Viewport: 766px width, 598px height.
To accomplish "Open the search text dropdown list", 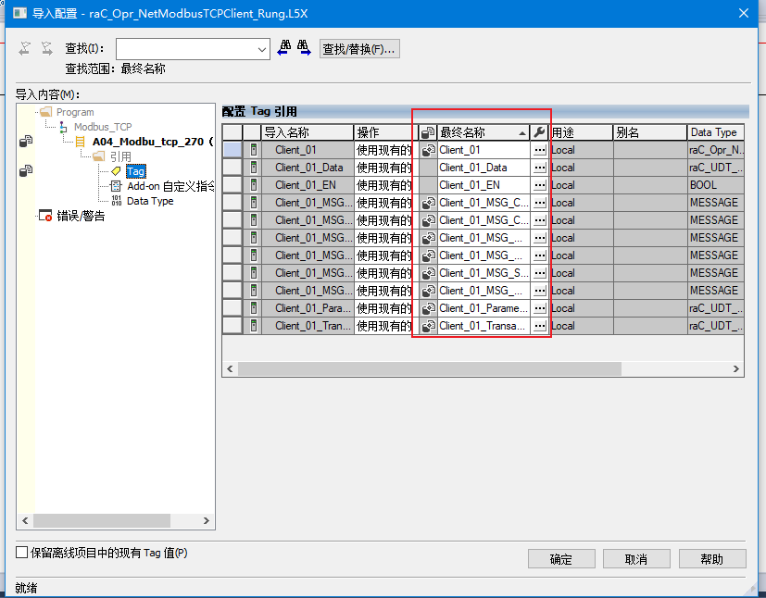I will pos(260,49).
